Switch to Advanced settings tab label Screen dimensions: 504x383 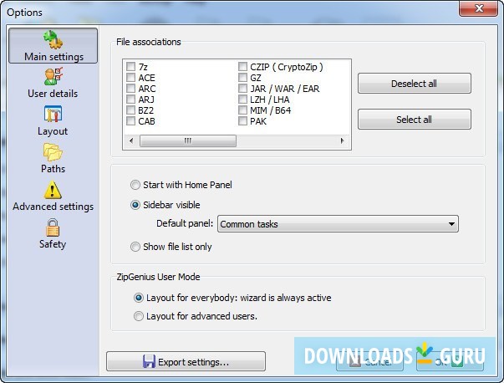coord(53,207)
